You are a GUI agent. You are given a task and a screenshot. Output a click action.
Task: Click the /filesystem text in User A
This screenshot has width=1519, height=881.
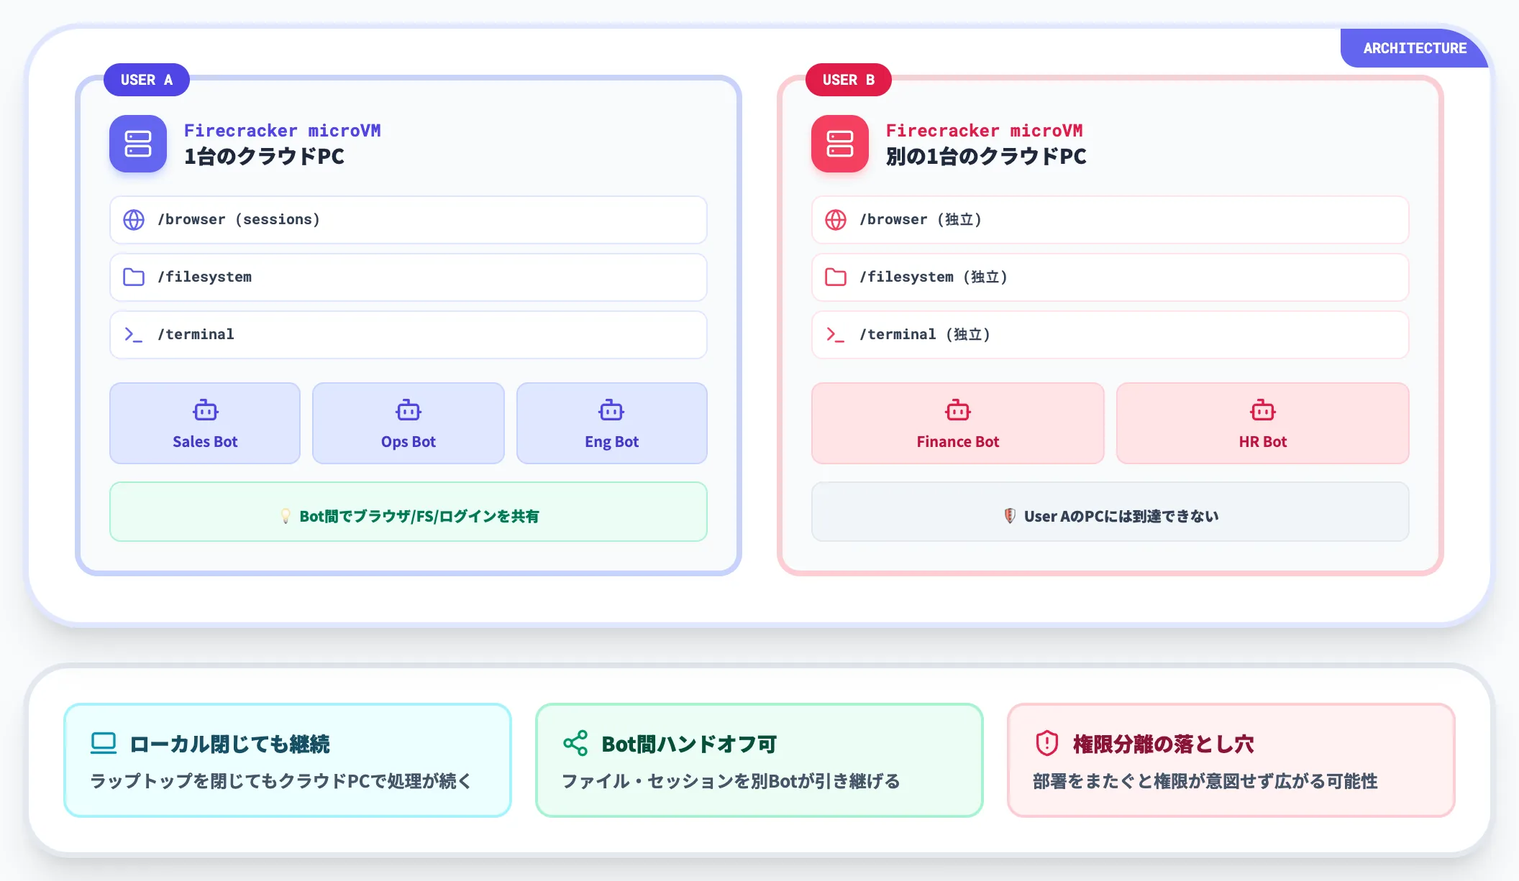(x=205, y=277)
